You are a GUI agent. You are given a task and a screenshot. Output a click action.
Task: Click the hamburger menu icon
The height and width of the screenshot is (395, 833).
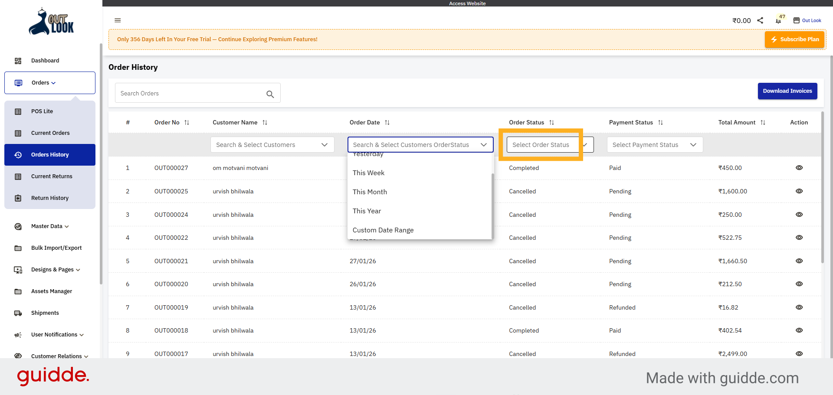pos(118,20)
